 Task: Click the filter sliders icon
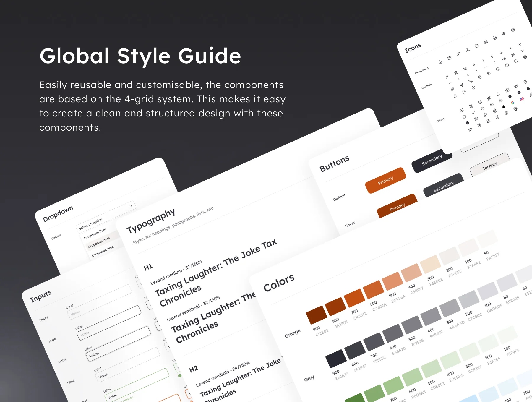[465, 69]
